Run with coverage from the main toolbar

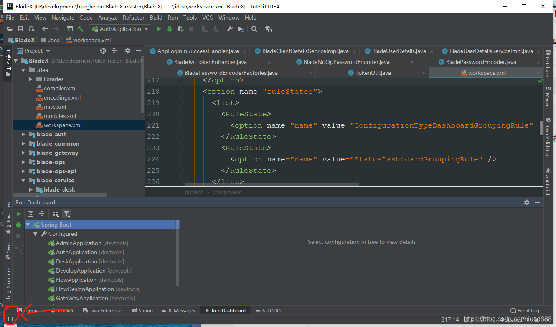point(180,29)
